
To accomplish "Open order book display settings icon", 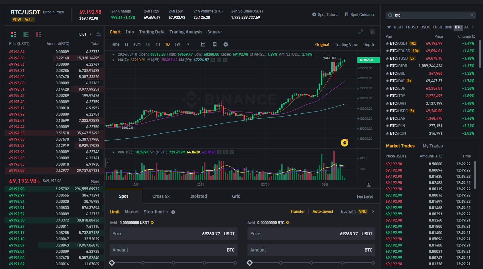I will click(99, 34).
